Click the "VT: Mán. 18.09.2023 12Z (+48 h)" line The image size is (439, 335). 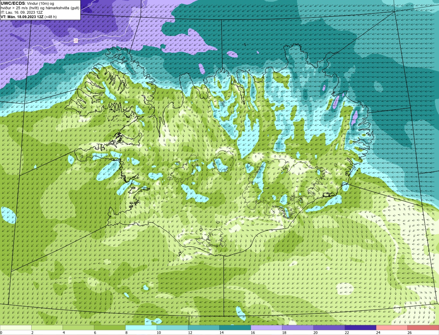coord(29,17)
